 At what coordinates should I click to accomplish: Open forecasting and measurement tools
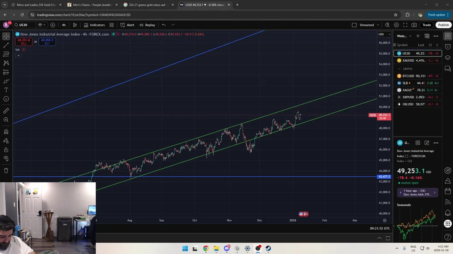point(6,72)
